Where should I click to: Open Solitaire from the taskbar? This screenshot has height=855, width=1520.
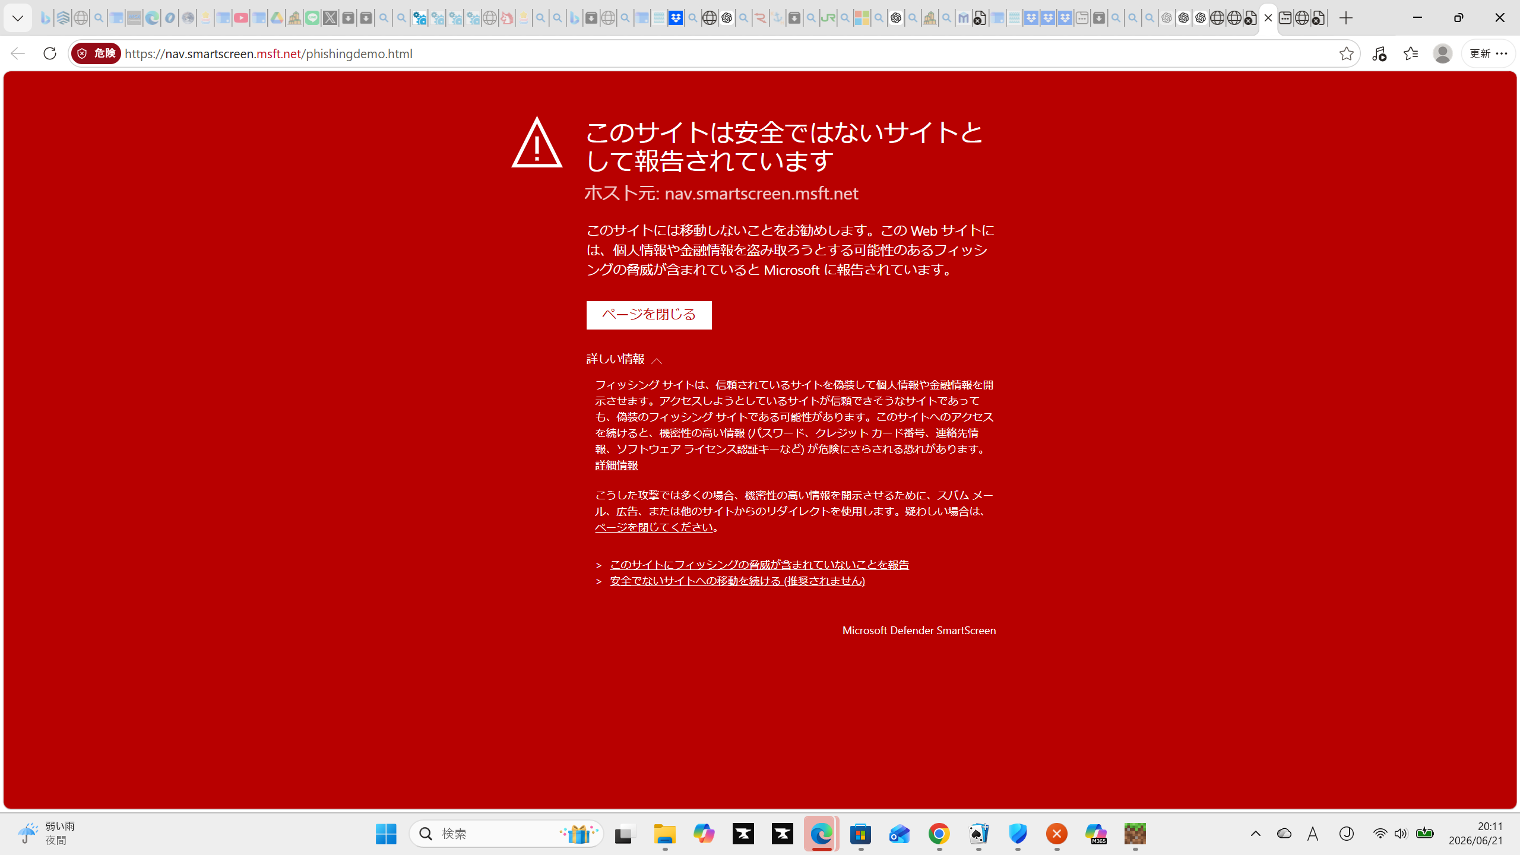[x=978, y=834]
